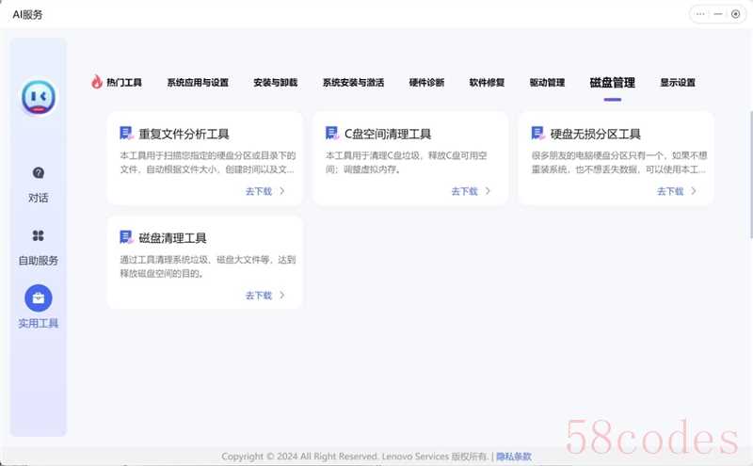753x466 pixels.
Task: Click the 磁盘清理工具 document icon
Action: pos(126,237)
